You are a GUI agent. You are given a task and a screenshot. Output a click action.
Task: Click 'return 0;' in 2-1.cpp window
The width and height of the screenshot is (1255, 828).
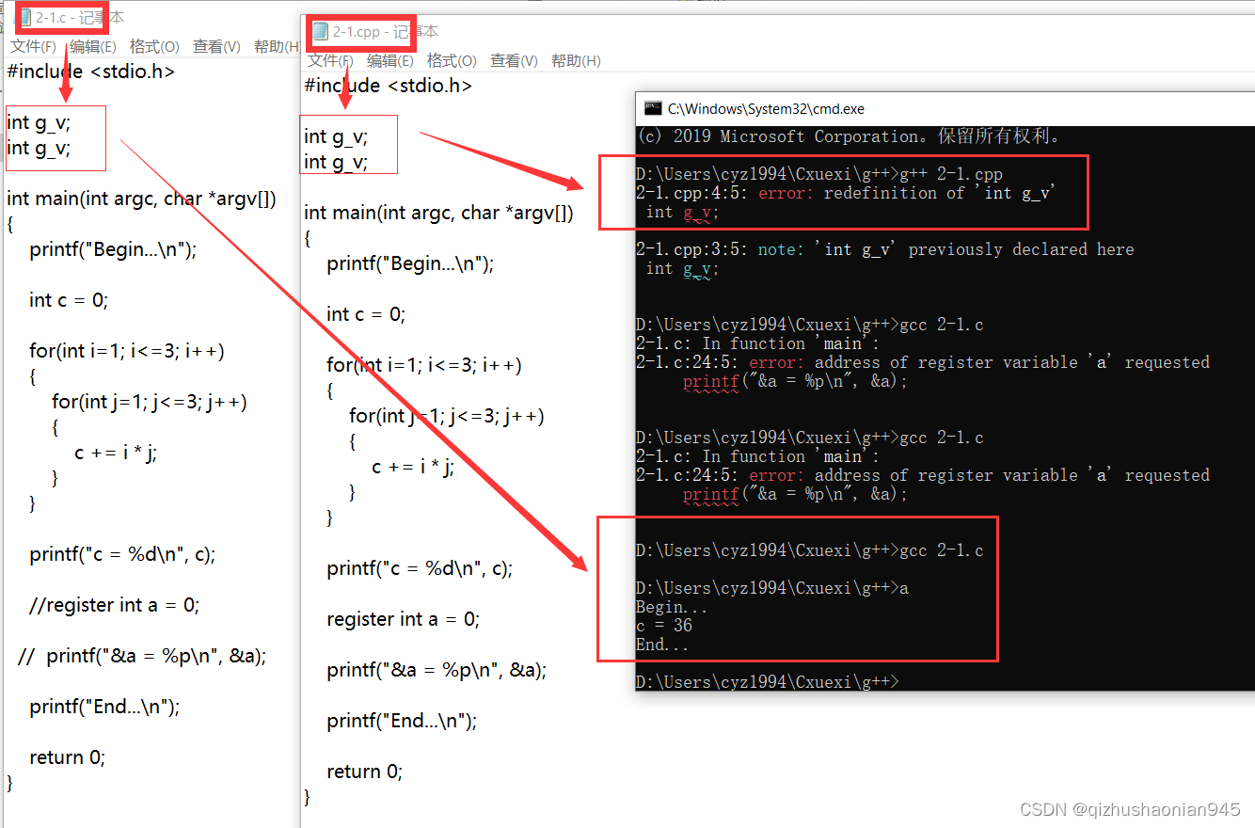(x=364, y=772)
